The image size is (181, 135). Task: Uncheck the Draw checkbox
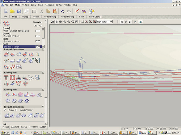coord(5,110)
